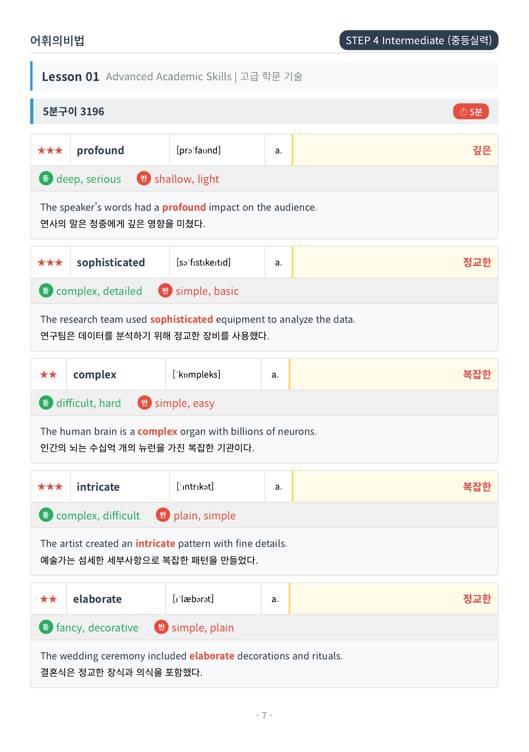Click the headword profound
Image resolution: width=529 pixels, height=752 pixels.
(x=100, y=151)
